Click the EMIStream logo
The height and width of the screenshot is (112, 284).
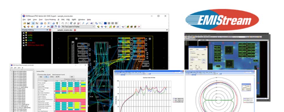pos(222,20)
